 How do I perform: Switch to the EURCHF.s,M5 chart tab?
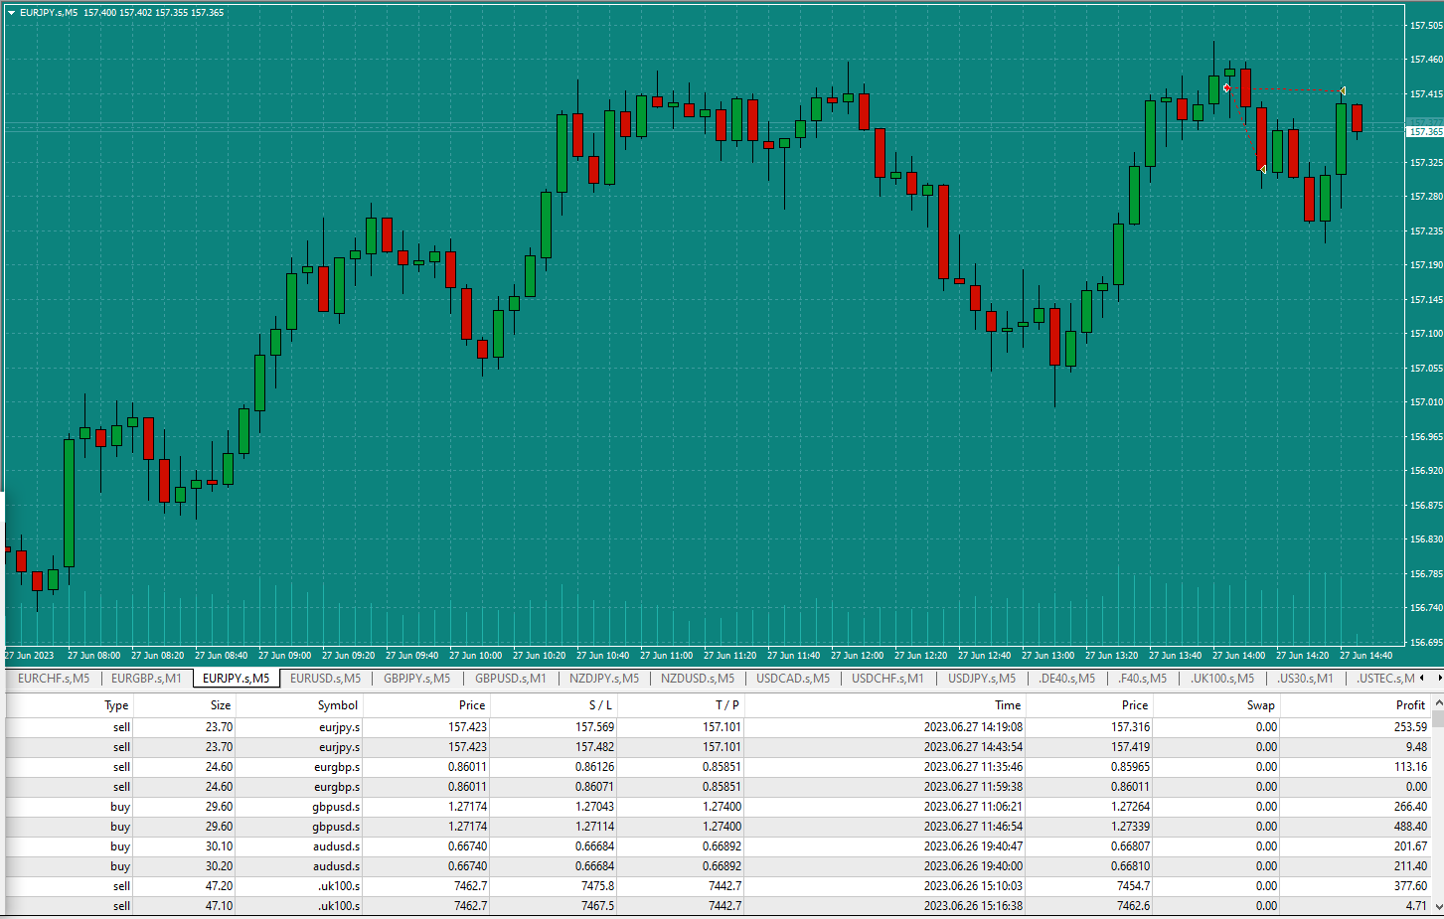point(54,679)
